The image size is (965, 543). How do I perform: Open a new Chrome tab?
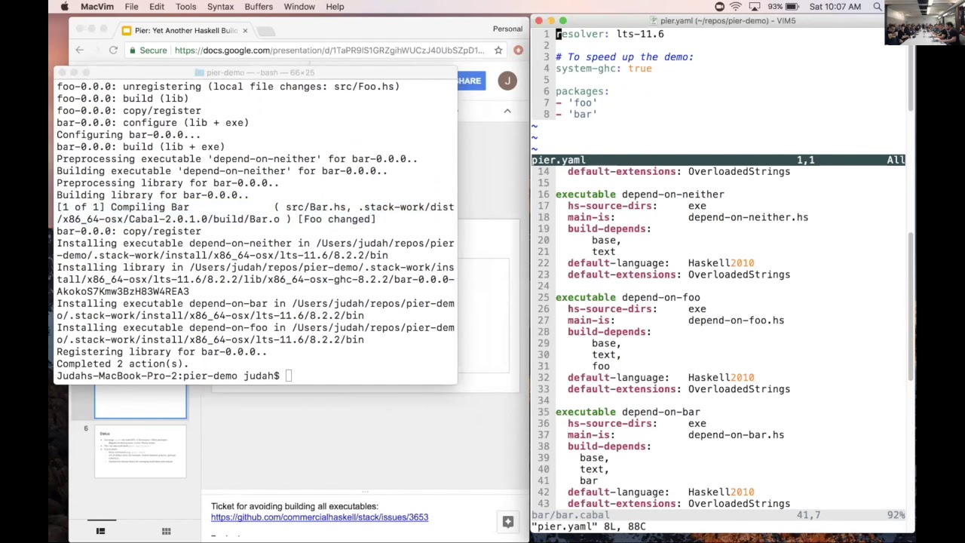[x=266, y=31]
